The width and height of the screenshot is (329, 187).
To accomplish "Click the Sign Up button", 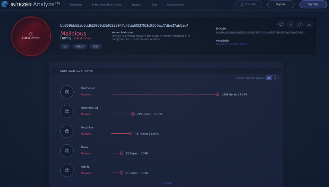I will [x=313, y=4].
